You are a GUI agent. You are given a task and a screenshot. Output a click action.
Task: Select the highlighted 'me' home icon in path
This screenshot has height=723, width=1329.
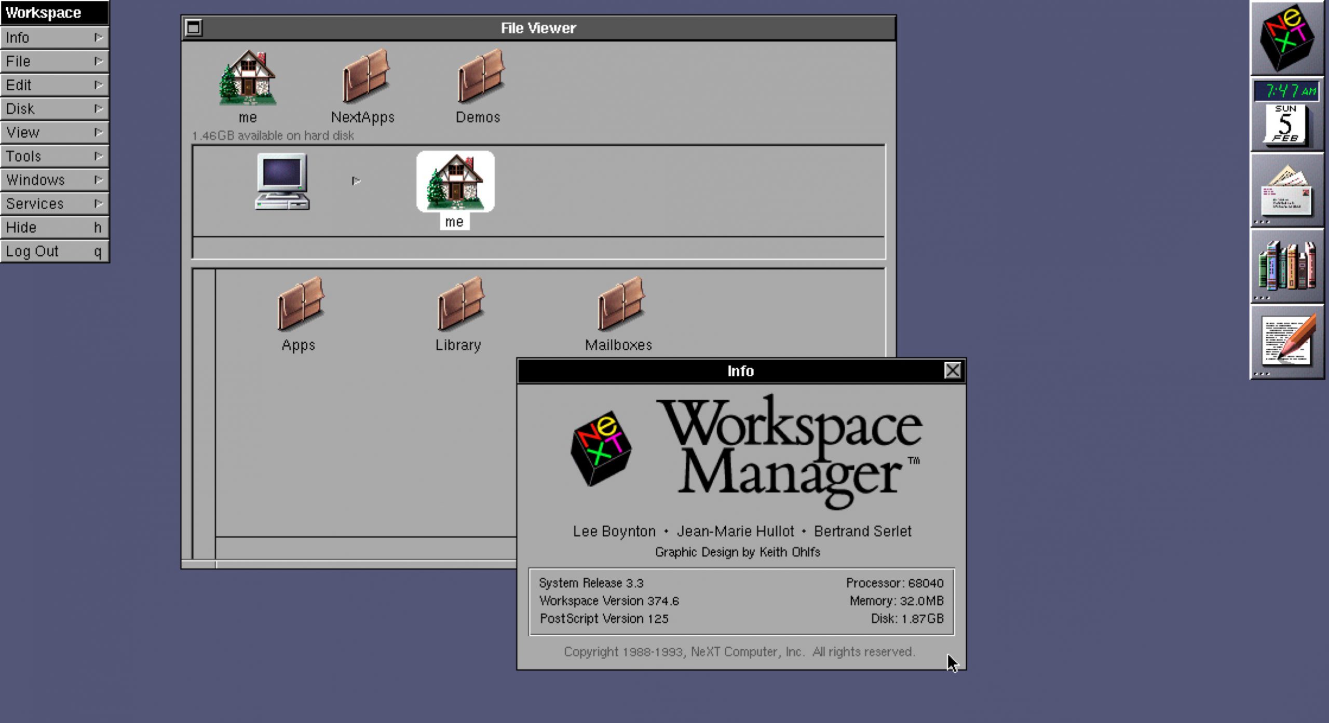pyautogui.click(x=455, y=182)
